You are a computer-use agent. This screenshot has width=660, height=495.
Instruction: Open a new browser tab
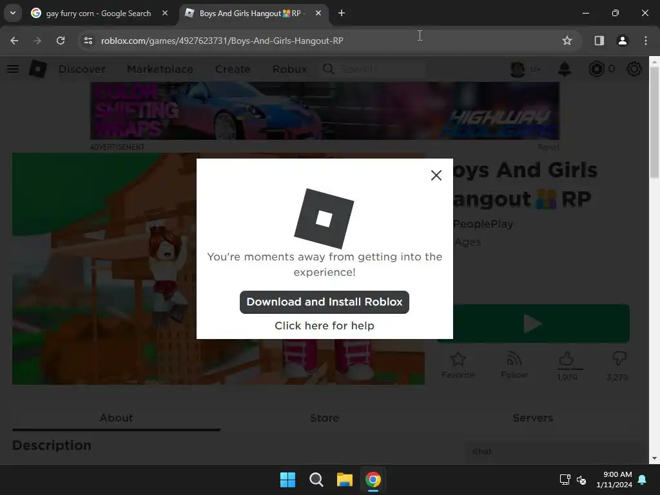[x=342, y=13]
